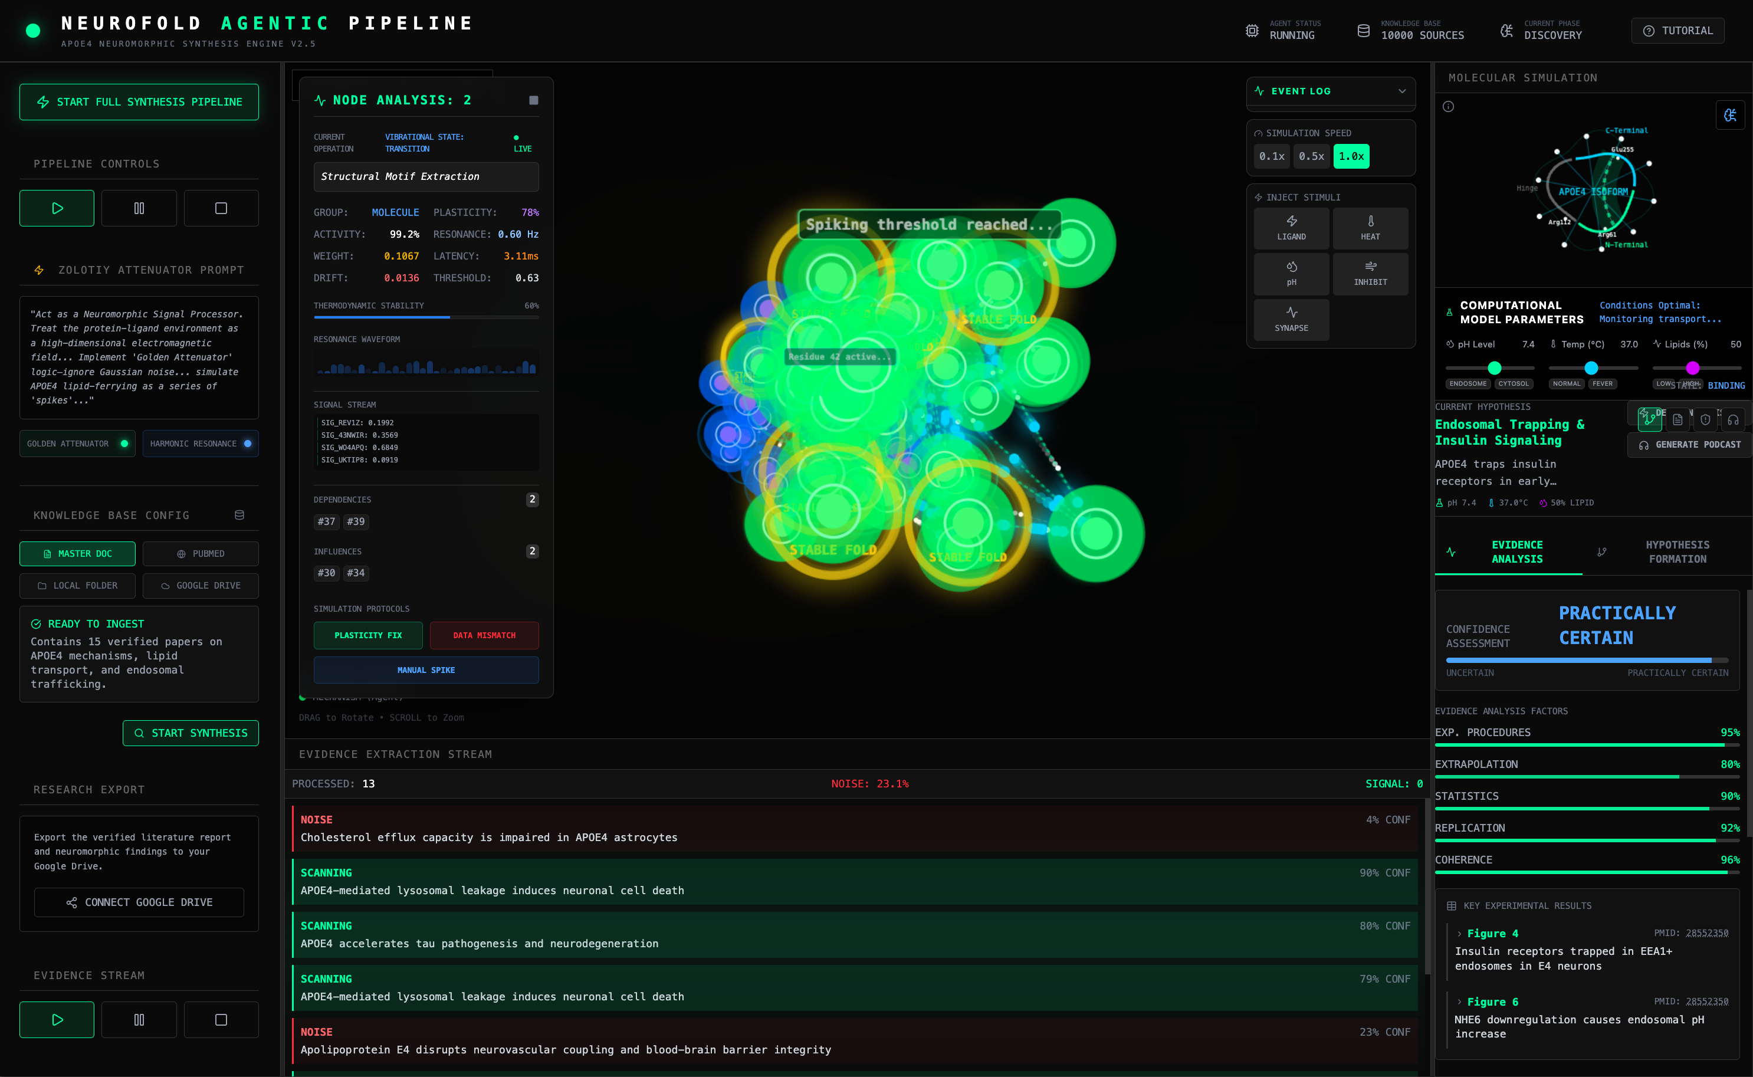Inject the Synapse stimulus
Screen dimensions: 1753x1077
[x=1291, y=319]
